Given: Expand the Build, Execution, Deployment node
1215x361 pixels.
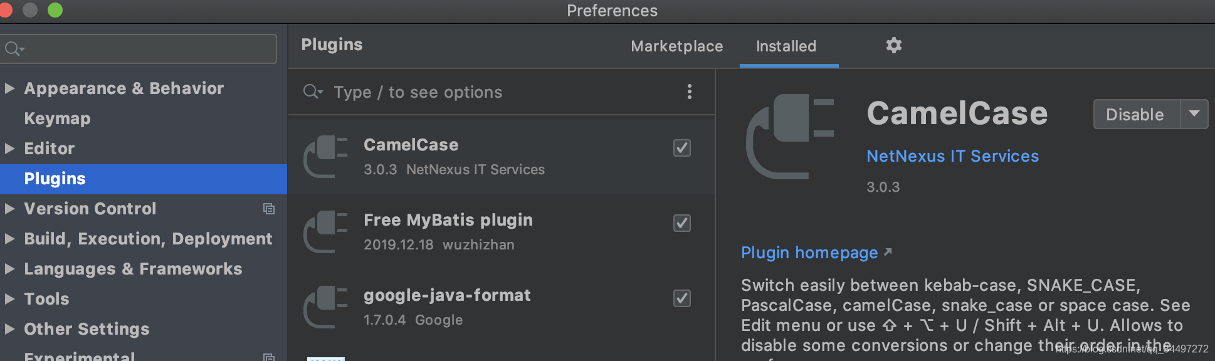Looking at the screenshot, I should [x=9, y=239].
